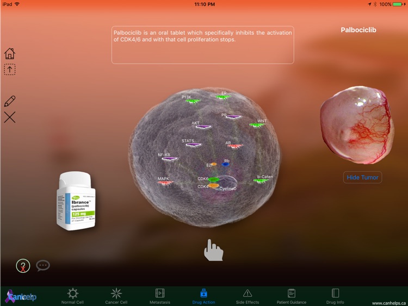Click the Hide Tumor button
The image size is (408, 306).
(362, 177)
